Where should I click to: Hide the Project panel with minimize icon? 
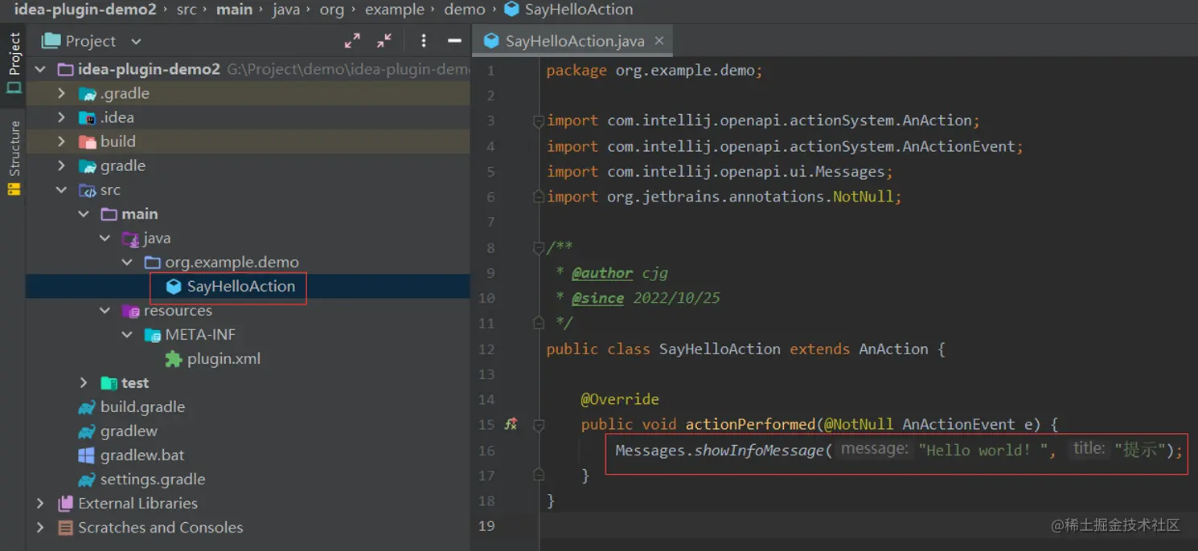(x=454, y=41)
